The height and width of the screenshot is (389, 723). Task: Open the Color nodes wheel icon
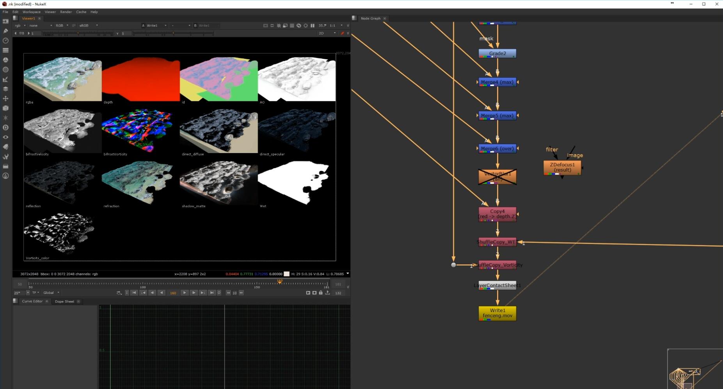[5, 60]
